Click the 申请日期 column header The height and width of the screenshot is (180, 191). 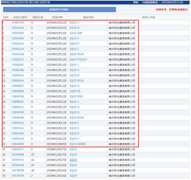tap(57, 17)
